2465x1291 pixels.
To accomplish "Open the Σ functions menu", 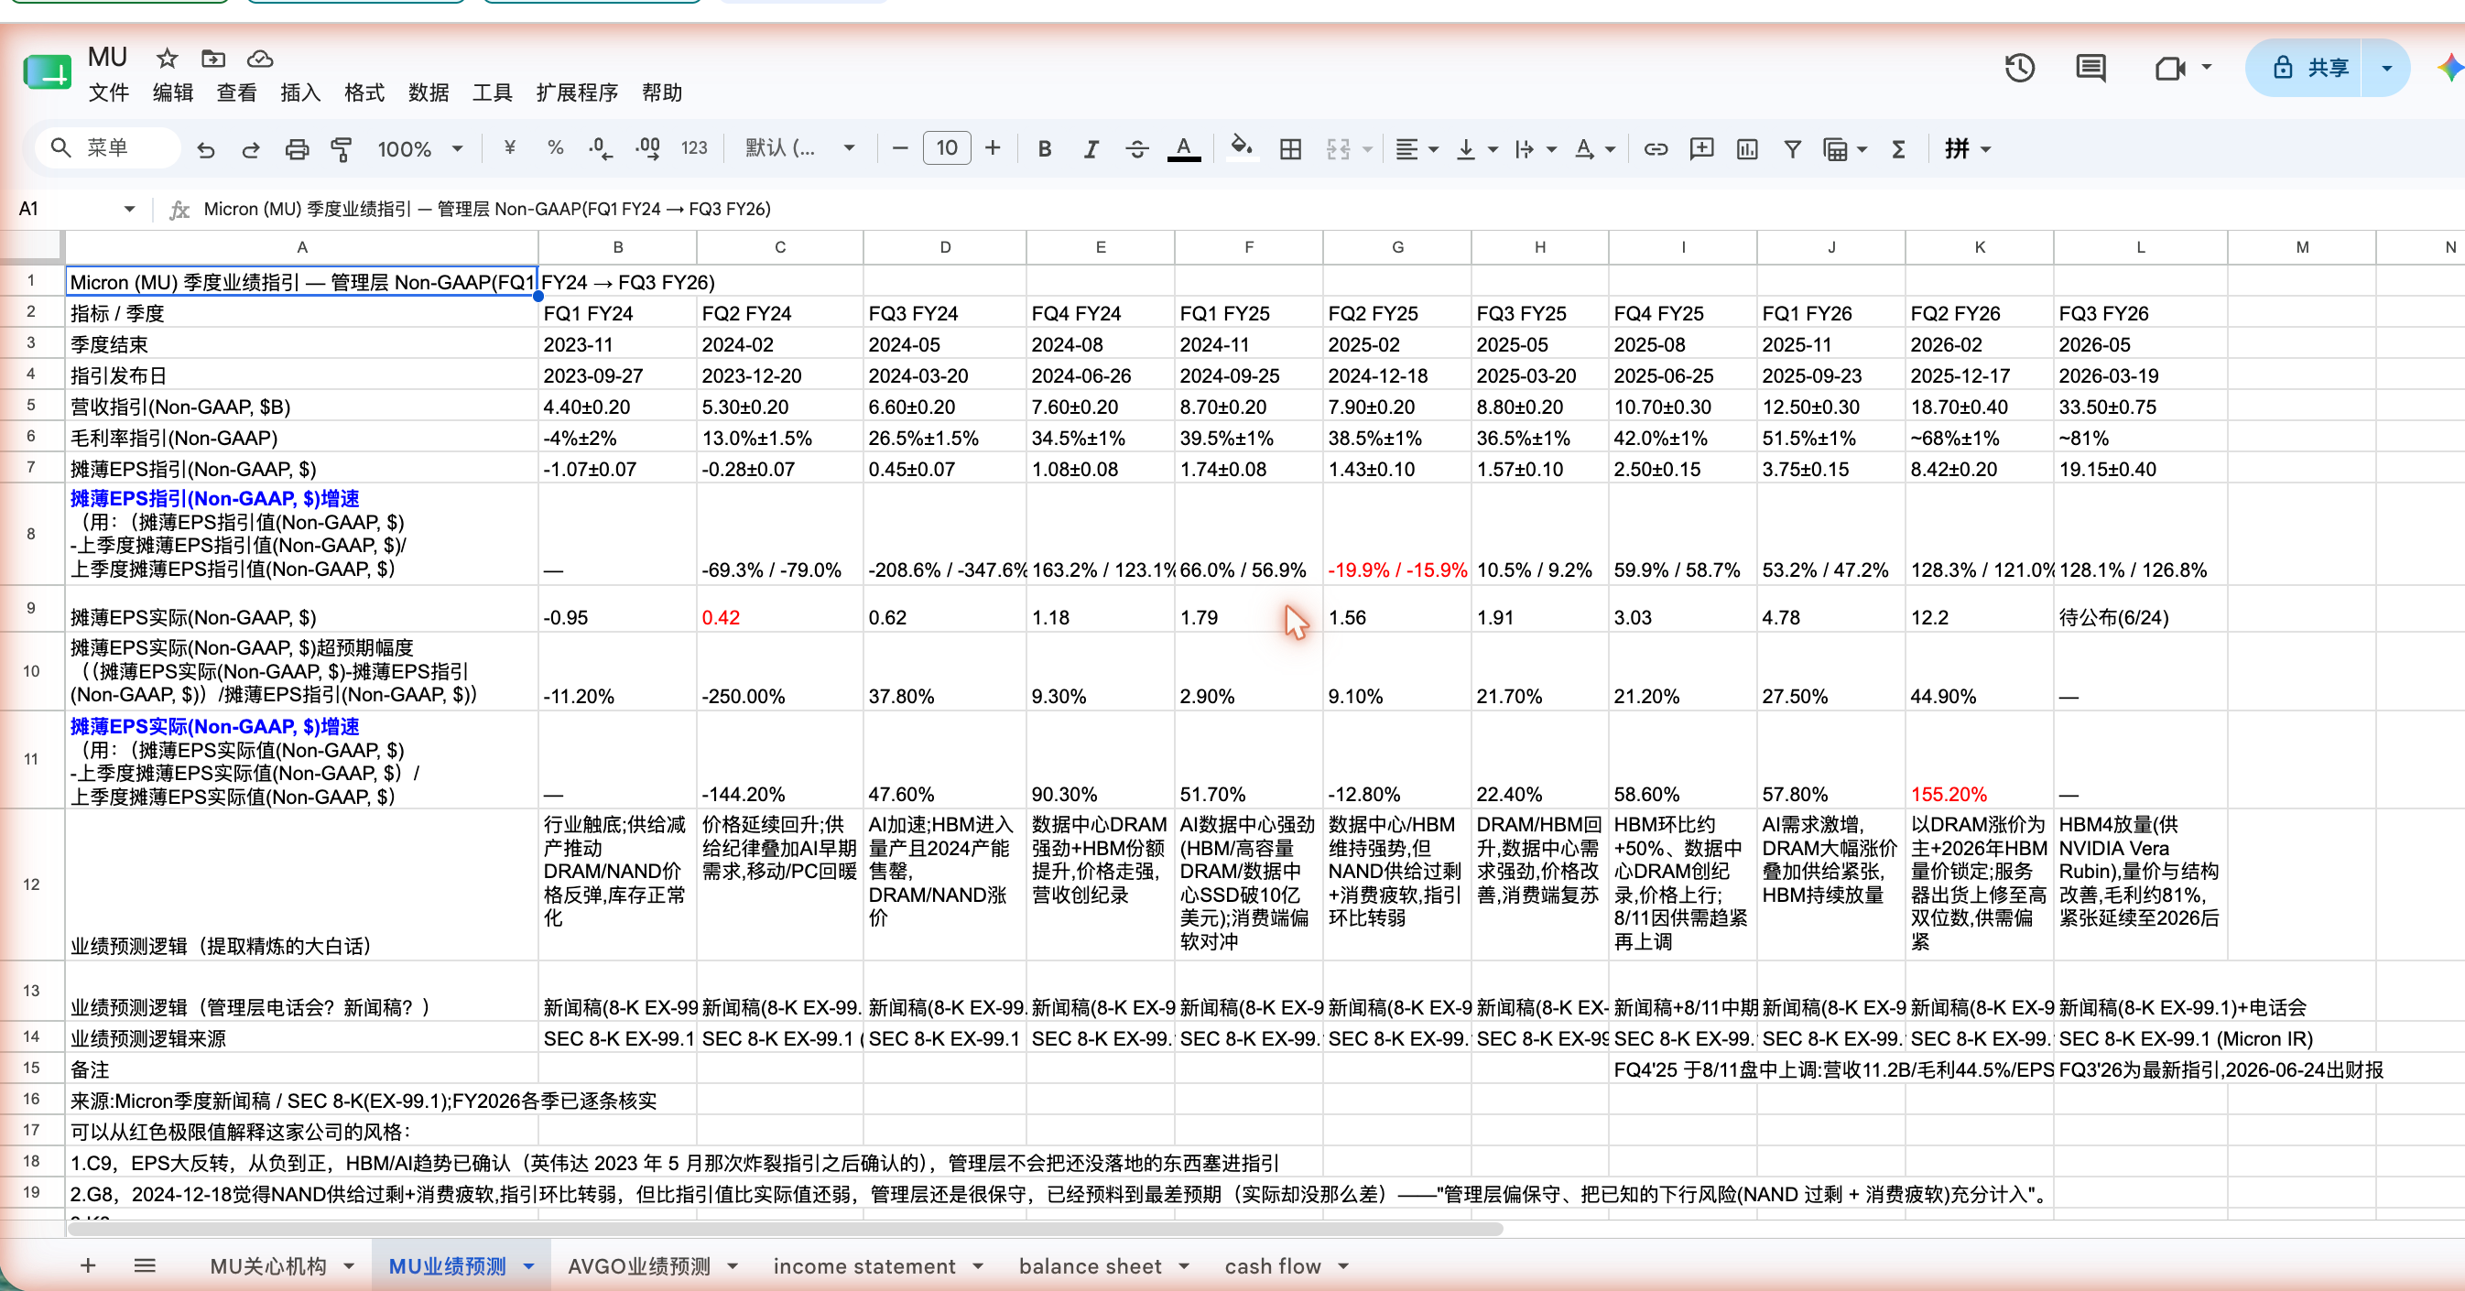I will click(1898, 148).
